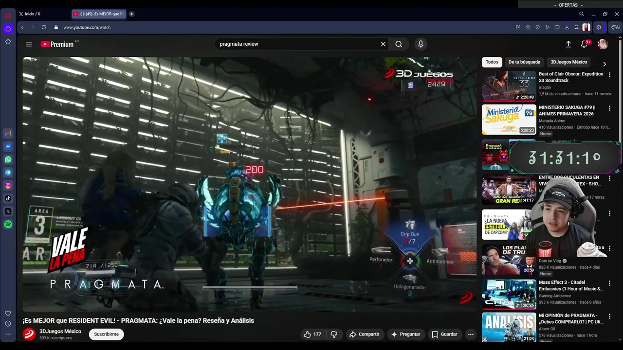The image size is (623, 350).
Task: Click the Preguntar button
Action: click(x=405, y=334)
